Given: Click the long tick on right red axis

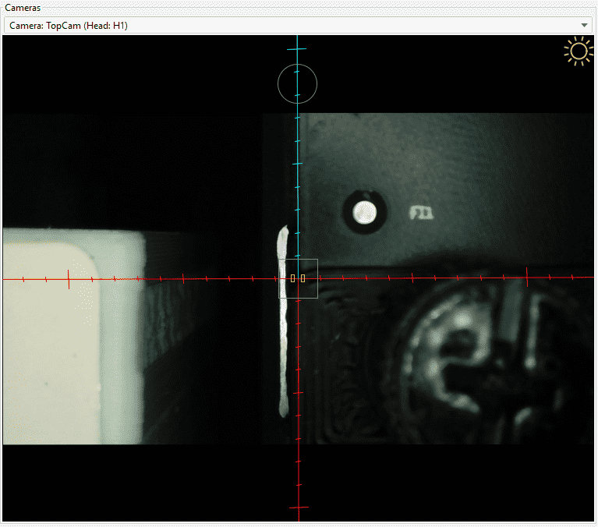Looking at the screenshot, I should (x=528, y=278).
